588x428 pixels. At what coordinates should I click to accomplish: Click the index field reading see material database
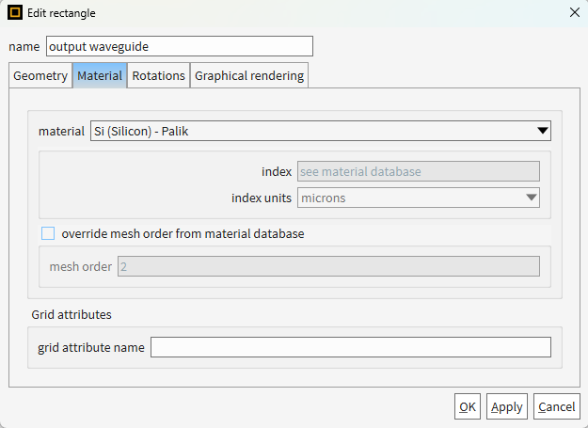tap(419, 171)
